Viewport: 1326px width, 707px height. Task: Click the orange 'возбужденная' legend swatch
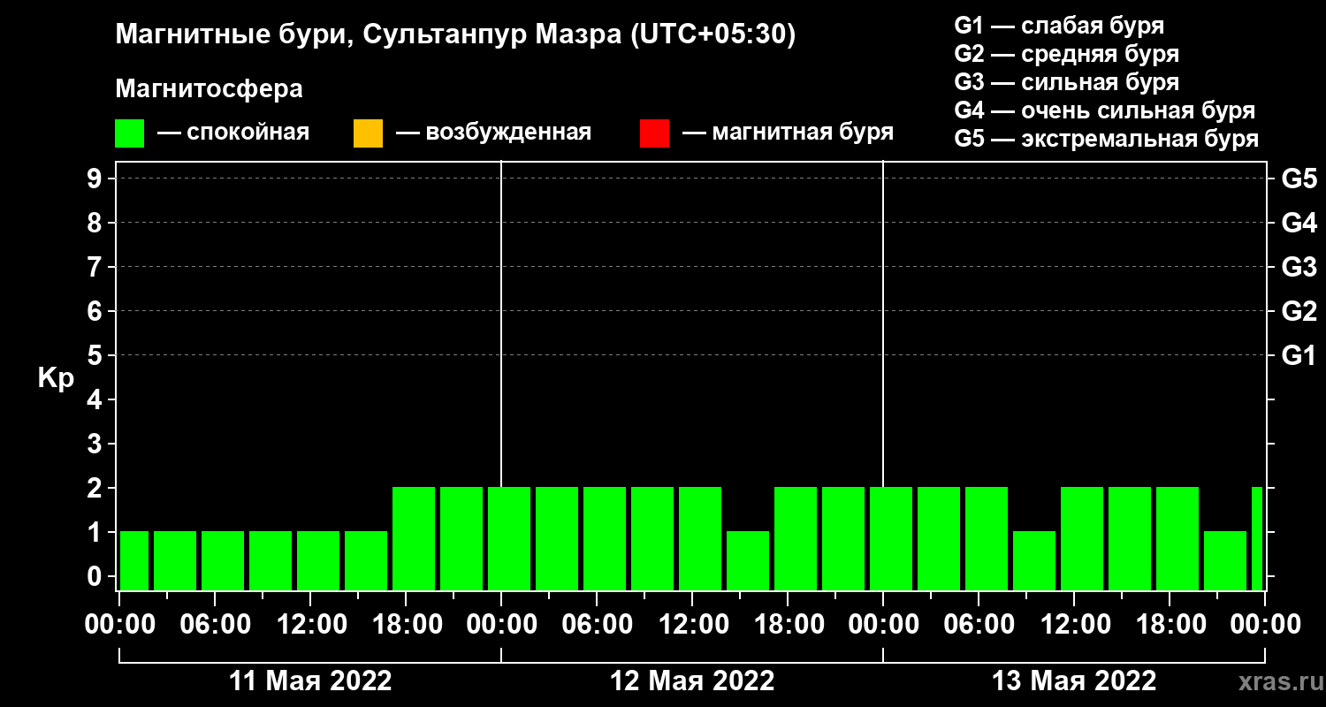pos(368,133)
